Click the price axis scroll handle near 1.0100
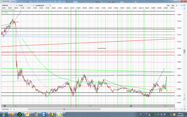This screenshot has height=117, width=187. [184, 51]
